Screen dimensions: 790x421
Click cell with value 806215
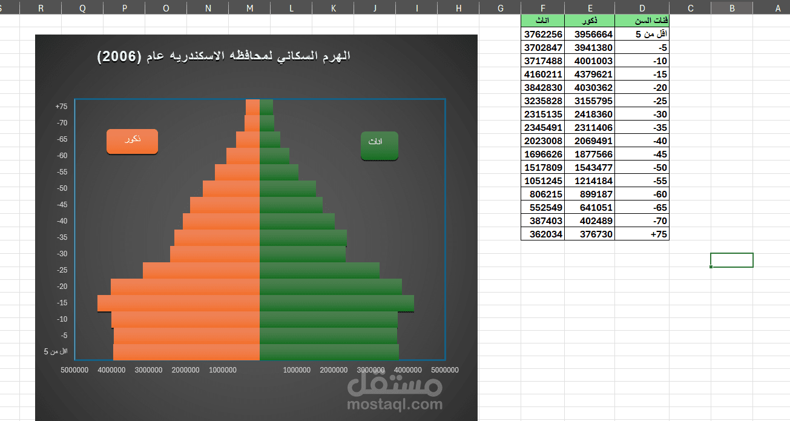542,194
